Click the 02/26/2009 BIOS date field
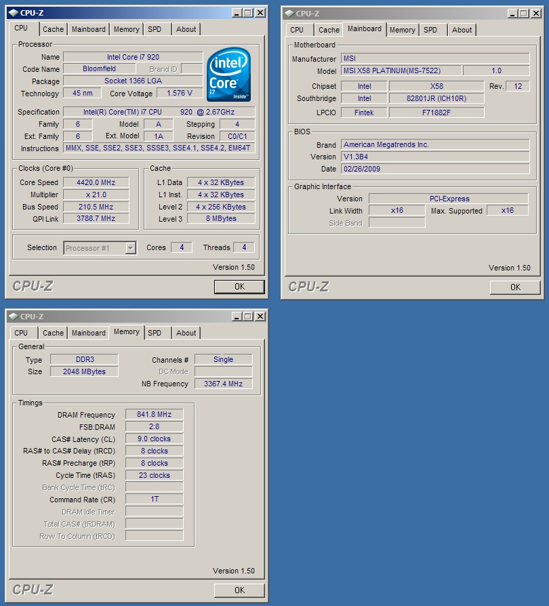This screenshot has width=549, height=606. point(435,169)
